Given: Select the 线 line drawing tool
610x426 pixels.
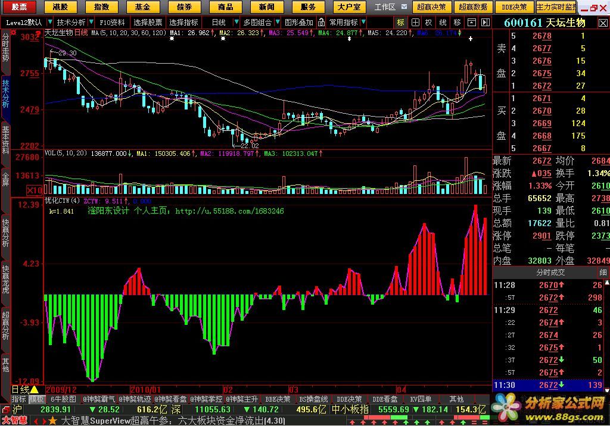Looking at the screenshot, I should (443, 22).
